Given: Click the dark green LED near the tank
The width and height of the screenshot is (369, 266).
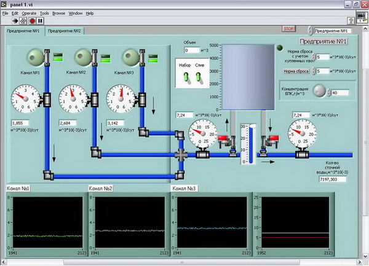Looking at the screenshot, I should [x=280, y=48].
